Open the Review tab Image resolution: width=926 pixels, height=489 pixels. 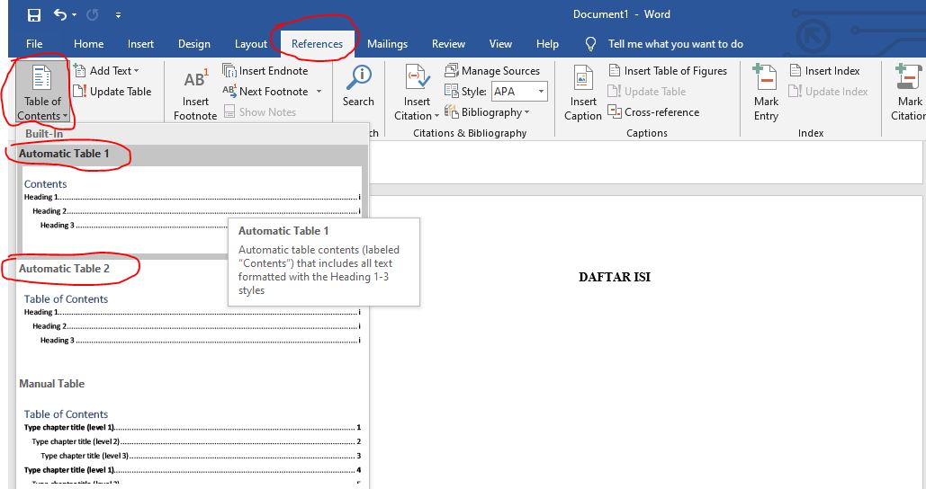(x=448, y=44)
